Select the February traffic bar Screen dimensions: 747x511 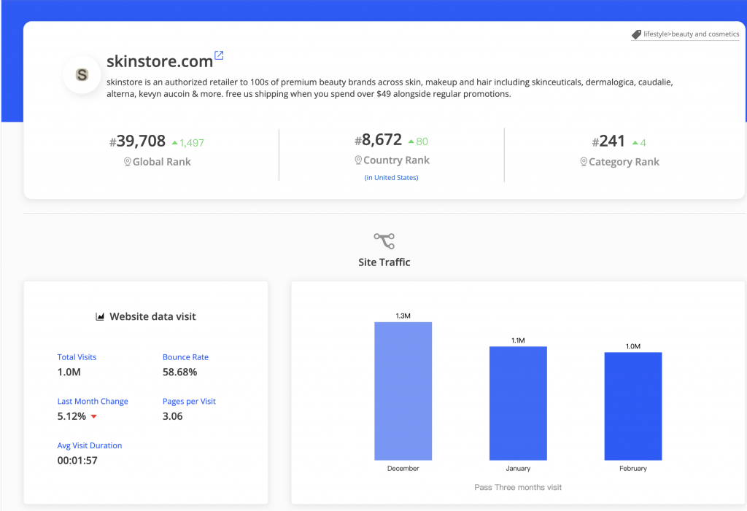633,406
